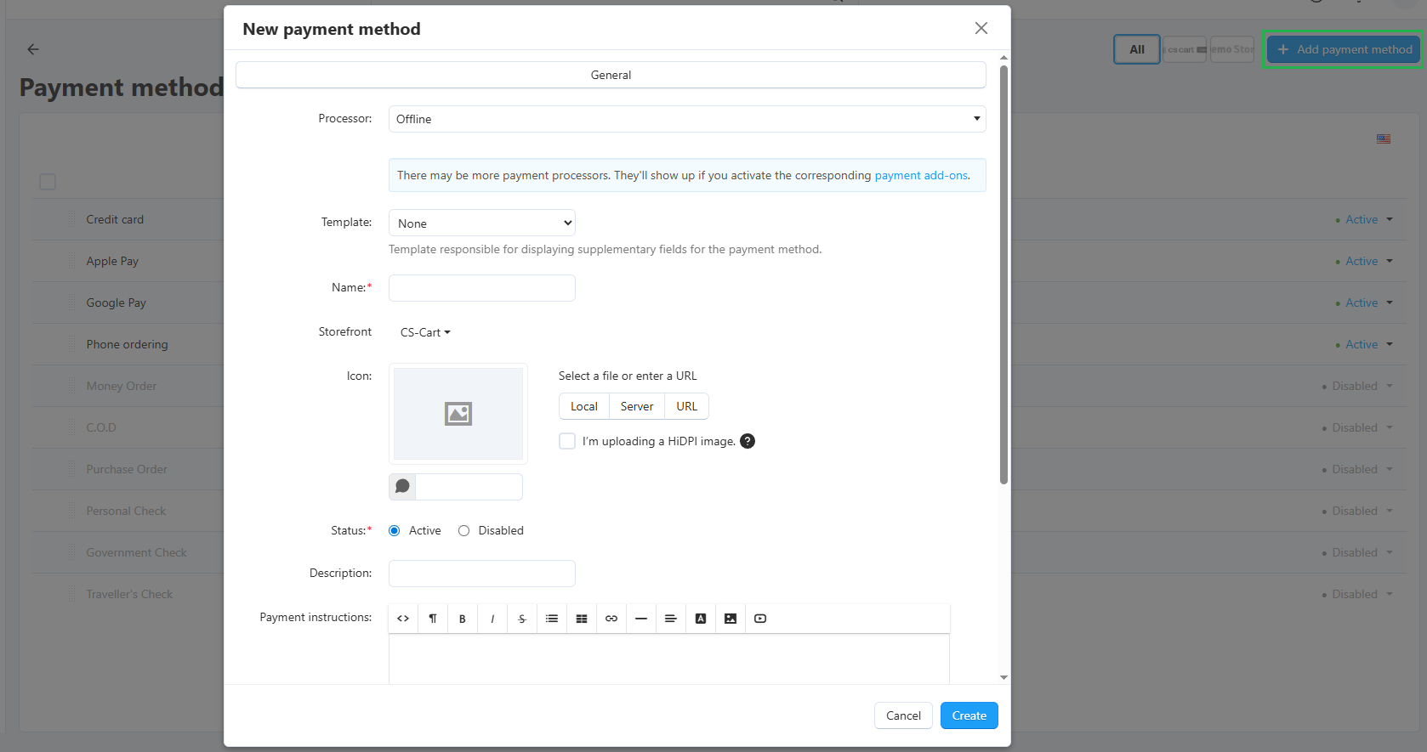1427x752 pixels.
Task: Insert a video into payment instructions
Action: coord(760,619)
